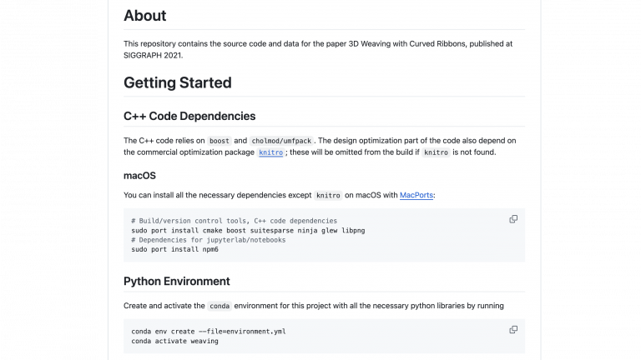Click the Getting Started heading
Viewport: 641px width, 360px height.
[178, 82]
